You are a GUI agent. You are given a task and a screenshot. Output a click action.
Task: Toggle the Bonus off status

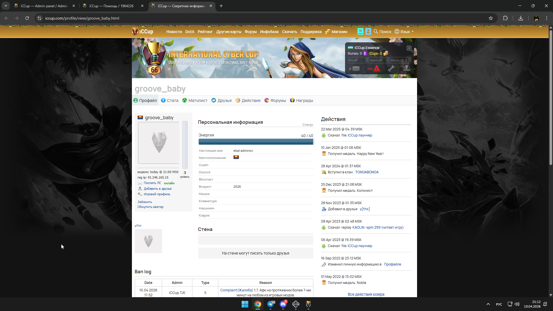pyautogui.click(x=400, y=60)
